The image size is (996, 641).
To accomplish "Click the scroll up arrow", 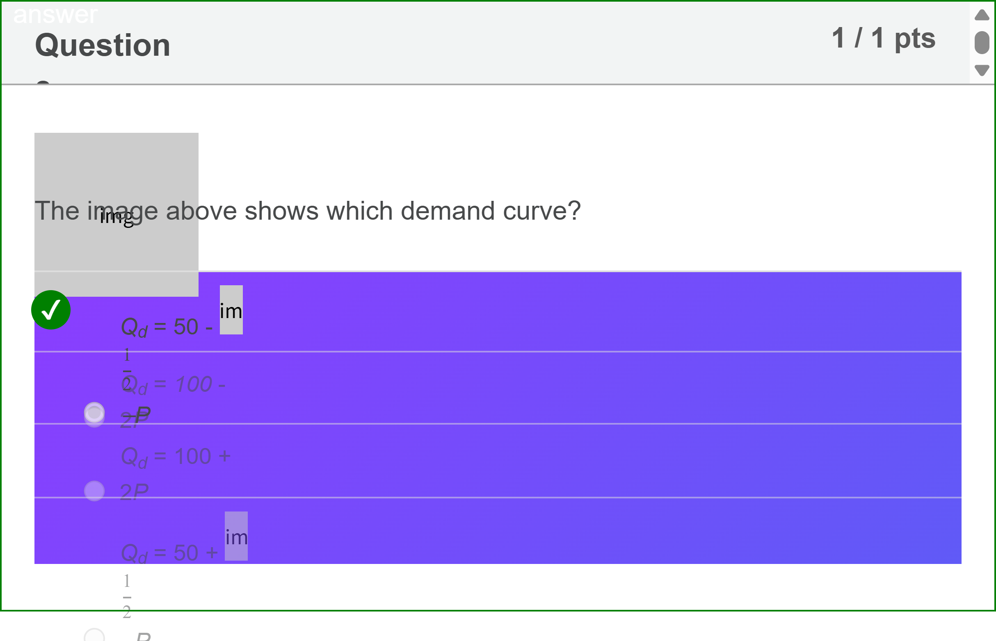I will (982, 15).
